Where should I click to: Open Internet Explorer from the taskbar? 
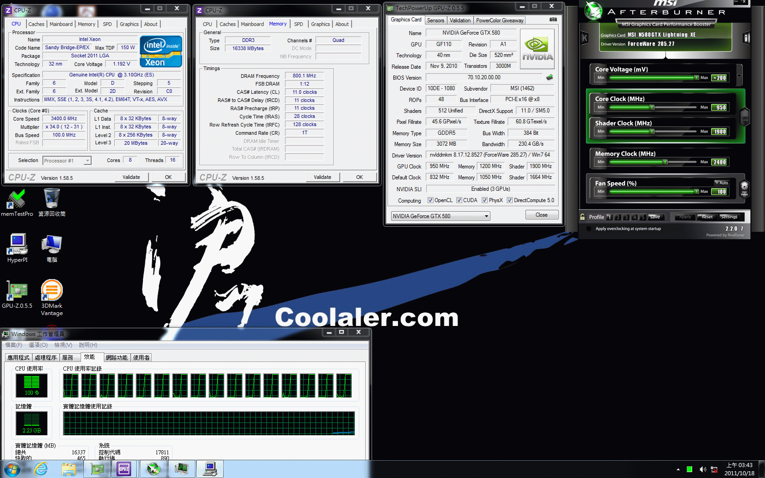click(x=41, y=469)
